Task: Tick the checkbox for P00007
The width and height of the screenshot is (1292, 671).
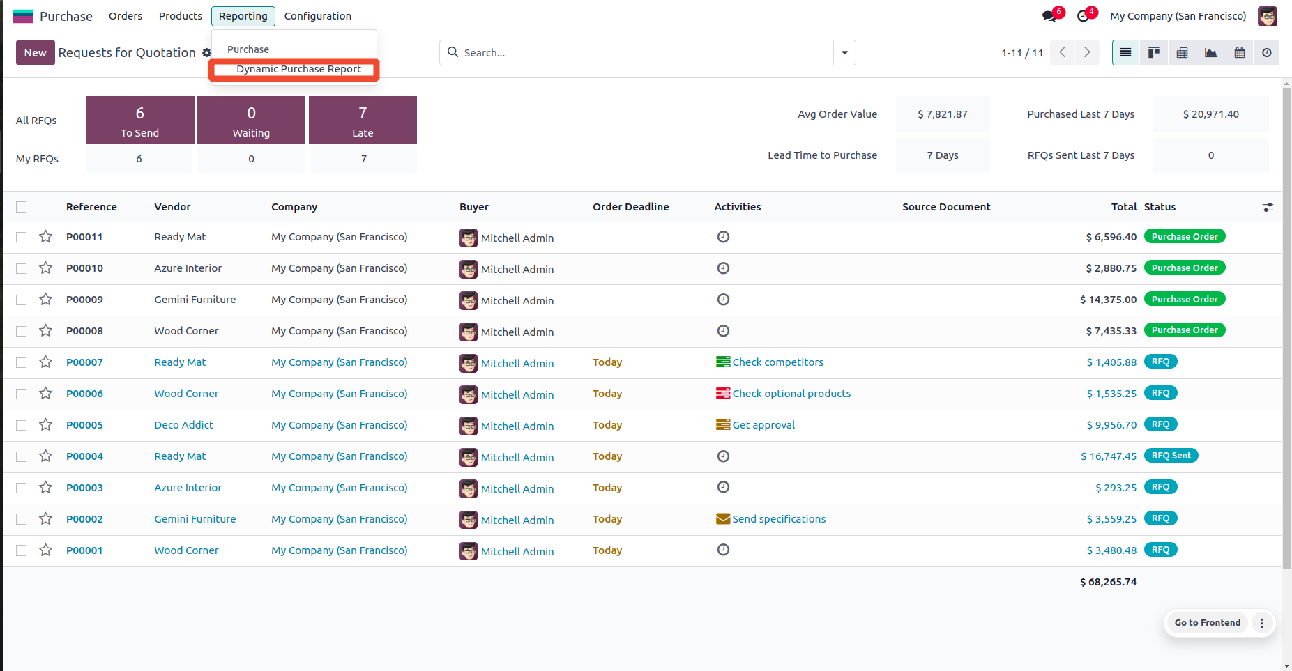Action: [x=22, y=362]
